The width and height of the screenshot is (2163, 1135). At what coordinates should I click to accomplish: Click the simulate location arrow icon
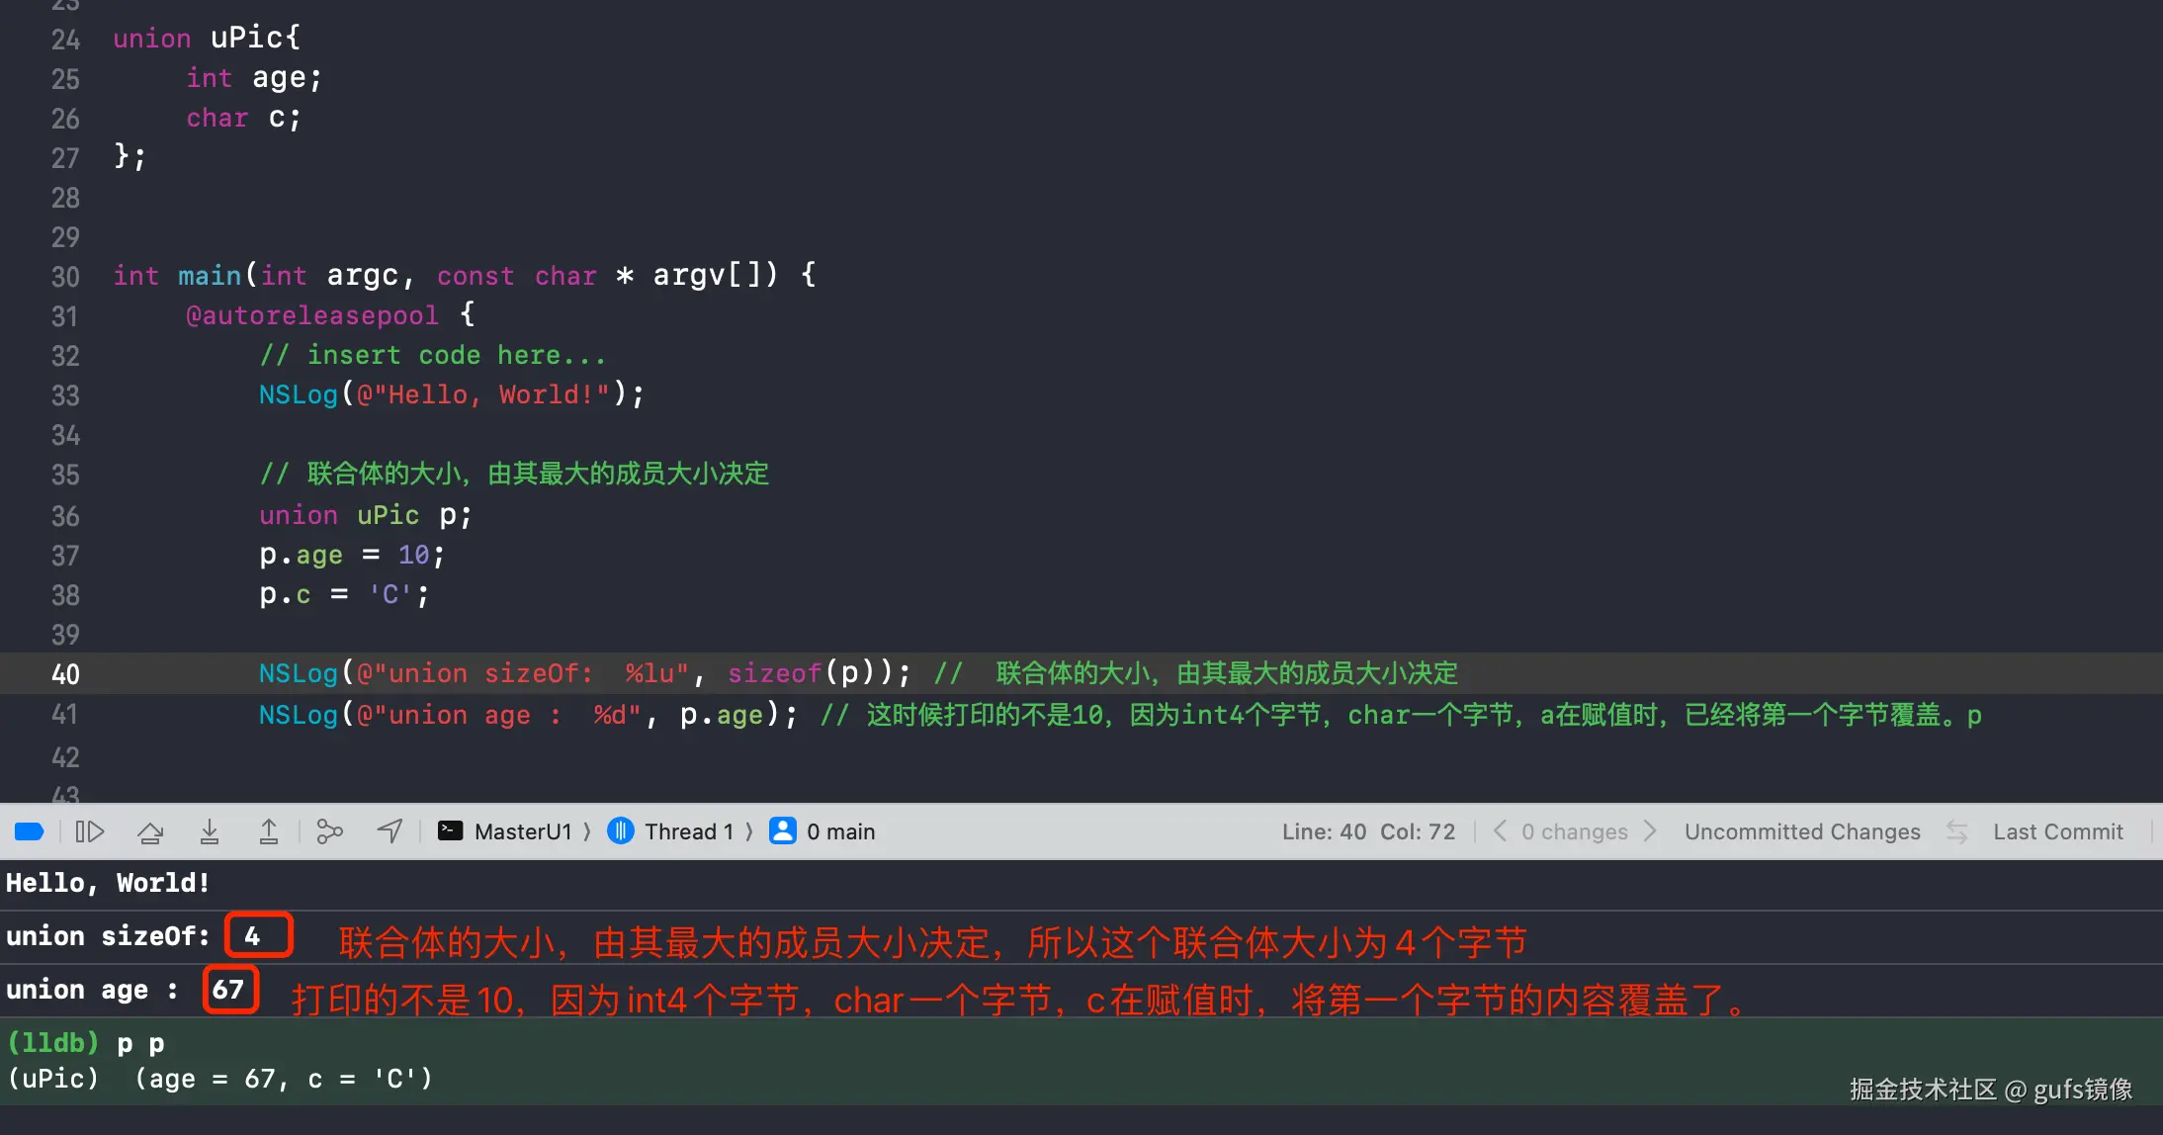[389, 831]
